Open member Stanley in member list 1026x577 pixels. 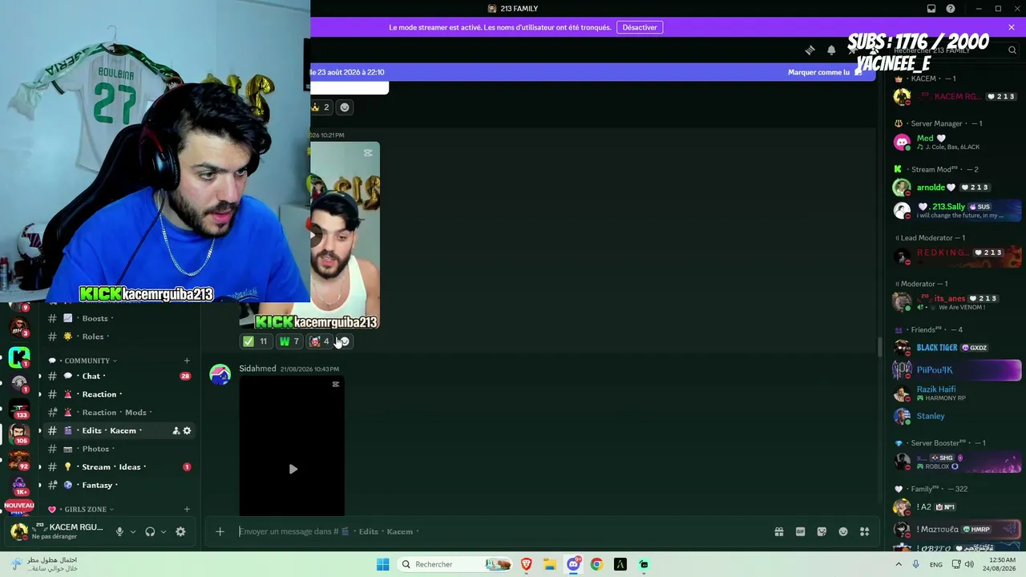point(956,416)
